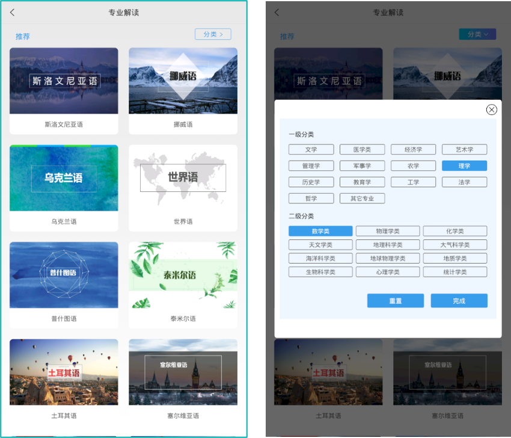511x438 pixels.
Task: Click dimmed 土耳其语 card on right screen
Action: click(328, 381)
